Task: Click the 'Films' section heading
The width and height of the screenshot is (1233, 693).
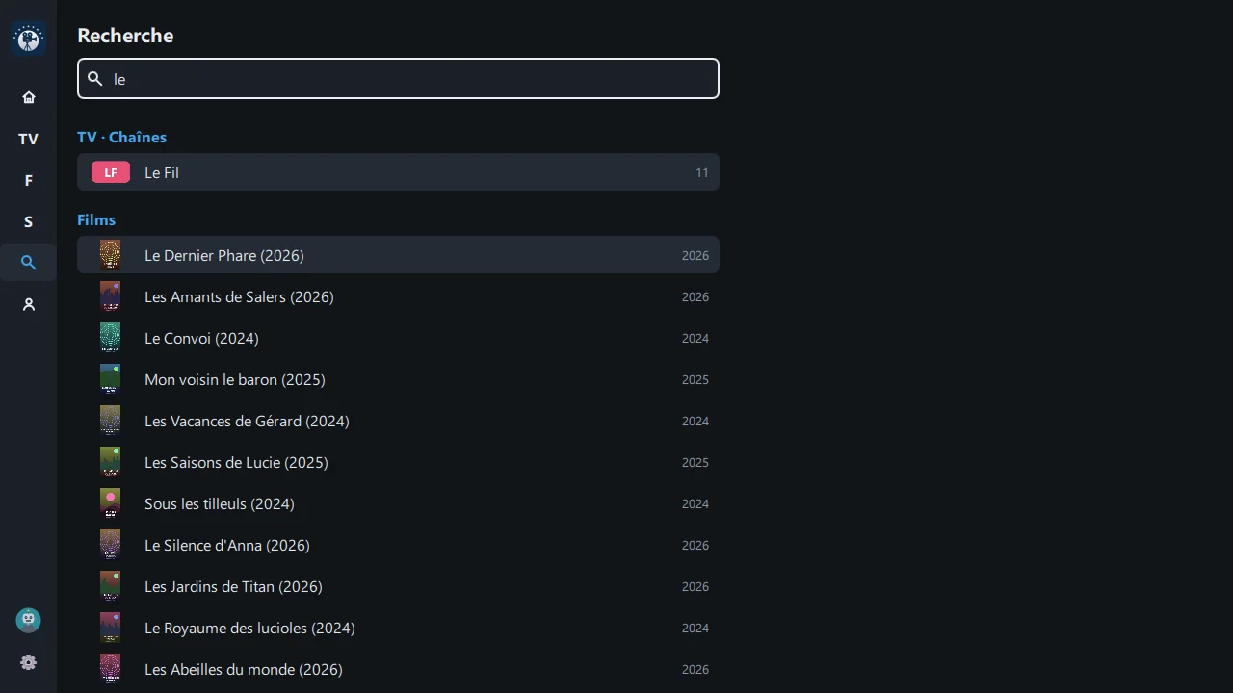Action: [x=96, y=219]
